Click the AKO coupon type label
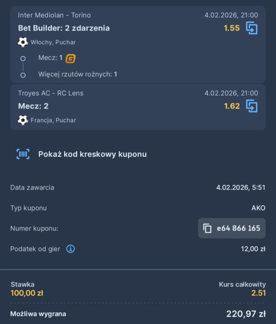The image size is (276, 324). 258,208
